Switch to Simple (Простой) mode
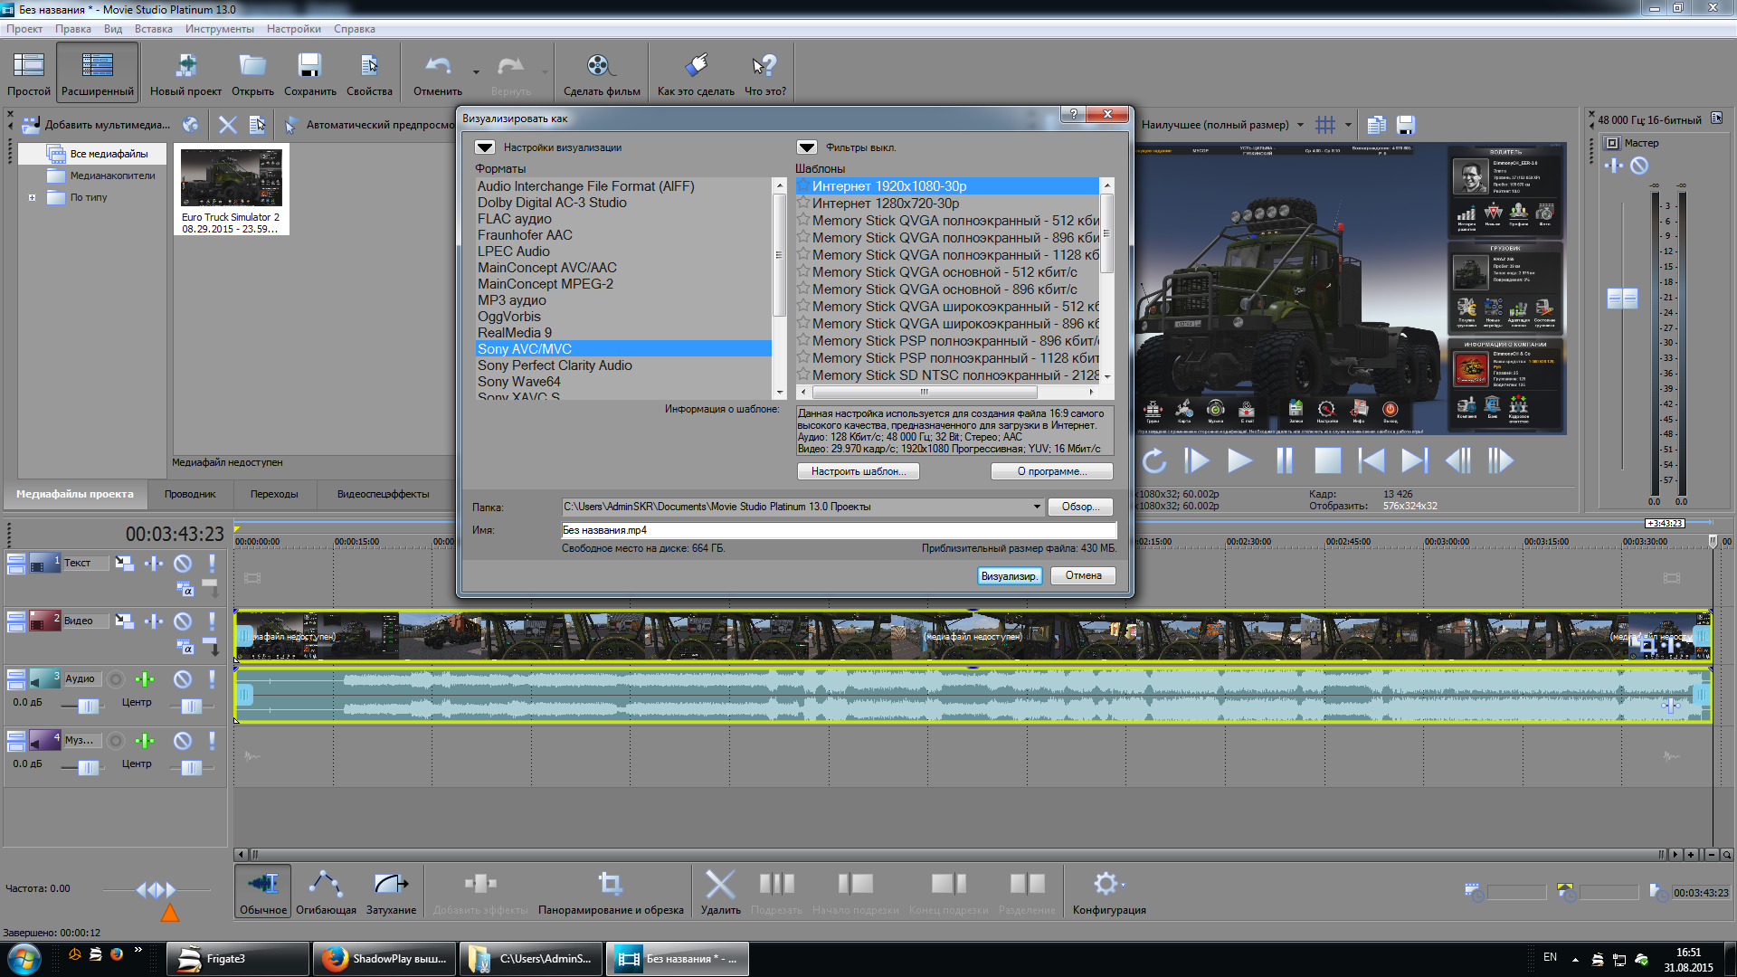 pos(29,73)
